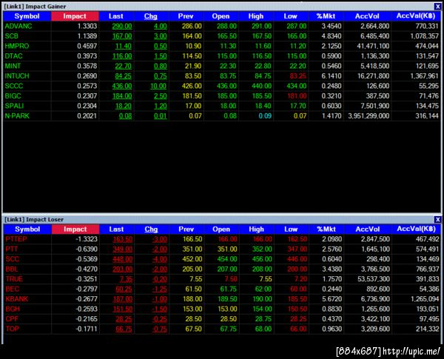The image size is (444, 359).
Task: Select the BIGC symbol
Action: pyautogui.click(x=13, y=96)
